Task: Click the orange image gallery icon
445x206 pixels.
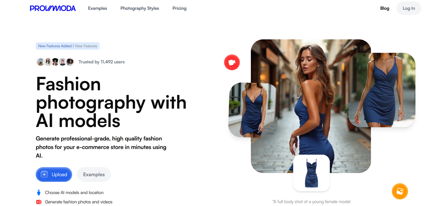Action: tap(400, 191)
